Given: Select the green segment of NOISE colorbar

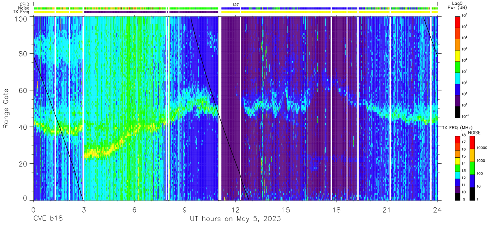Looking at the screenshot, I should (x=472, y=168).
